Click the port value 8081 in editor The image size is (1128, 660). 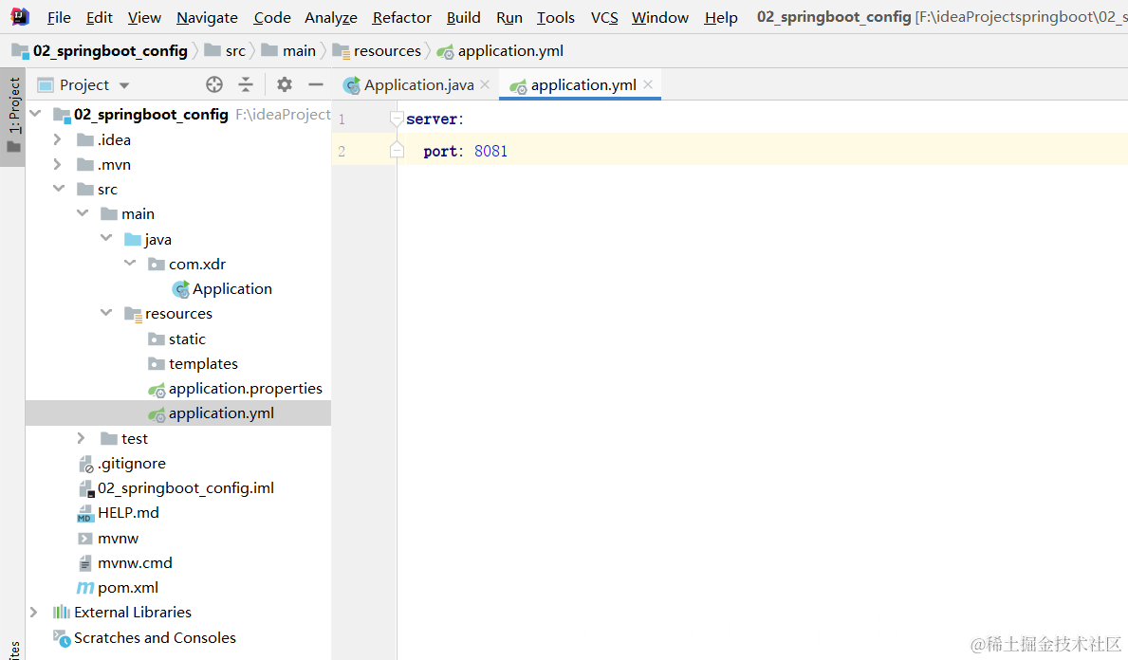pos(490,151)
